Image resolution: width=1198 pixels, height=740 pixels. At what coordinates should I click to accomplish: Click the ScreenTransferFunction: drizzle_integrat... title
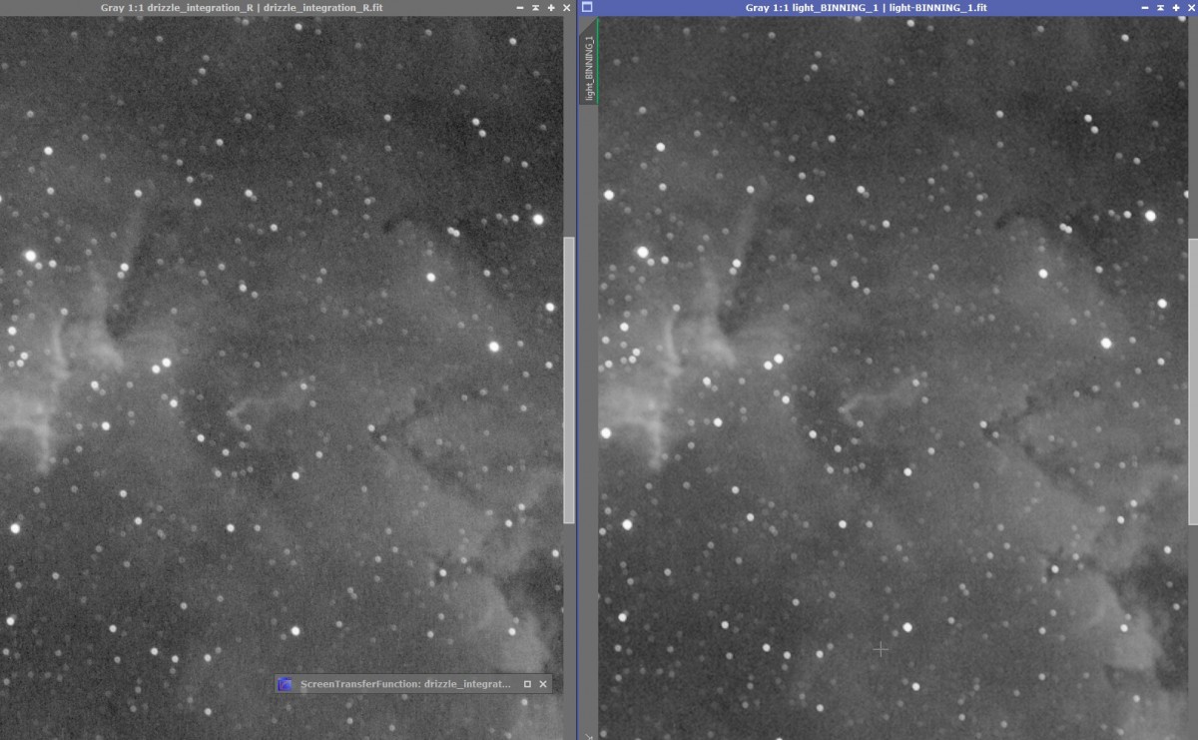(x=405, y=684)
